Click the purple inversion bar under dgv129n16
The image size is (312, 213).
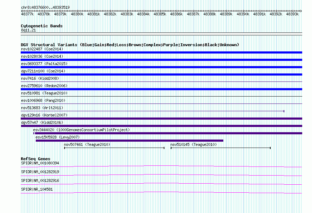pos(161,119)
